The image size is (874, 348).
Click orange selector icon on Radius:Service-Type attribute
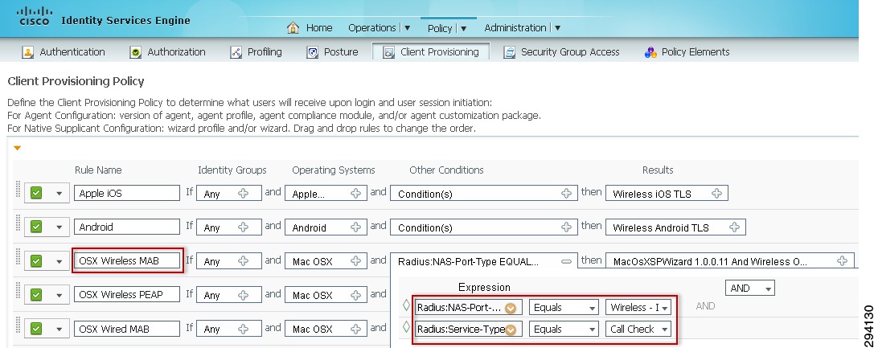tap(511, 330)
